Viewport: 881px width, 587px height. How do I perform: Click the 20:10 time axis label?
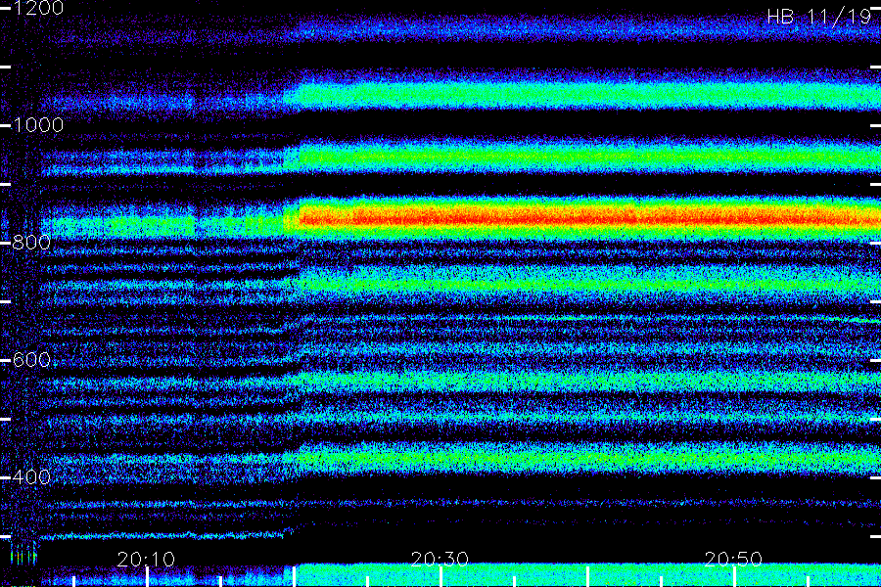[146, 559]
